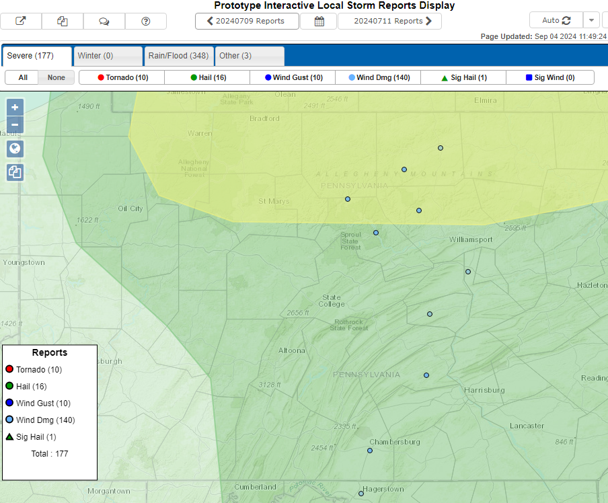The width and height of the screenshot is (608, 503).
Task: Click the copy/duplicate icon in the top toolbar
Action: (x=63, y=21)
